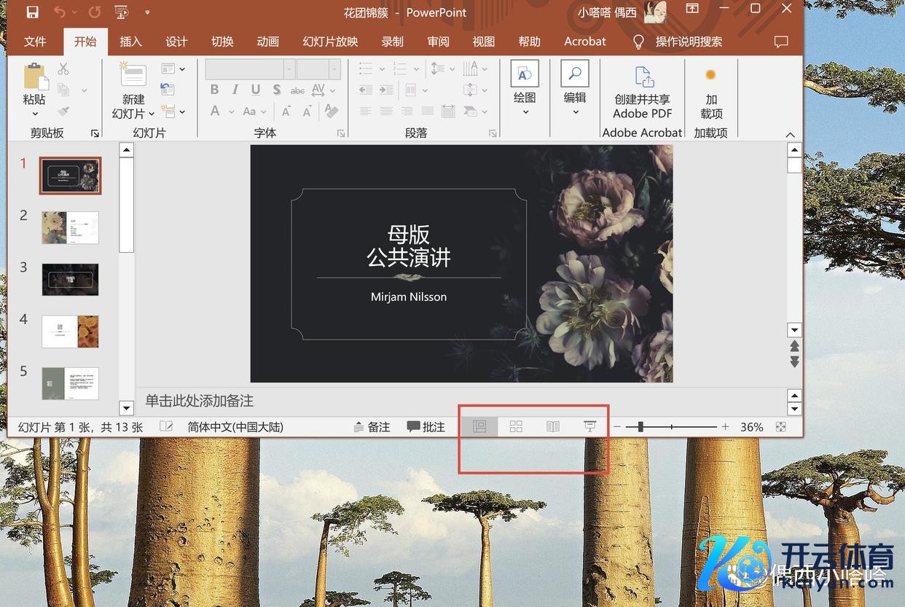The width and height of the screenshot is (905, 607).
Task: Toggle the Comments (批注) pane
Action: (x=426, y=427)
